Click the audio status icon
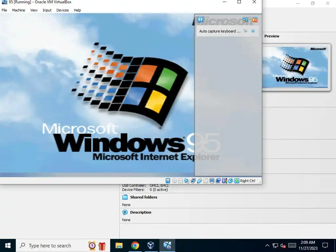This screenshot has width=336, height=252. point(187,181)
